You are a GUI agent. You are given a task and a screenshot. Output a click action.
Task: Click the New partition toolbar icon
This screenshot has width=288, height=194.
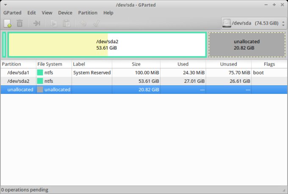coord(8,23)
